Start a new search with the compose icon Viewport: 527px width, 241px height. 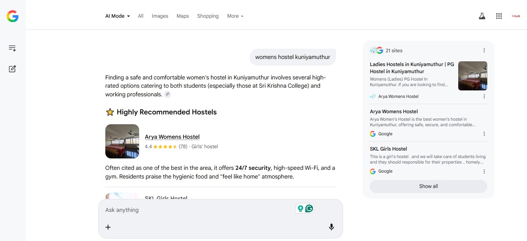[x=12, y=69]
